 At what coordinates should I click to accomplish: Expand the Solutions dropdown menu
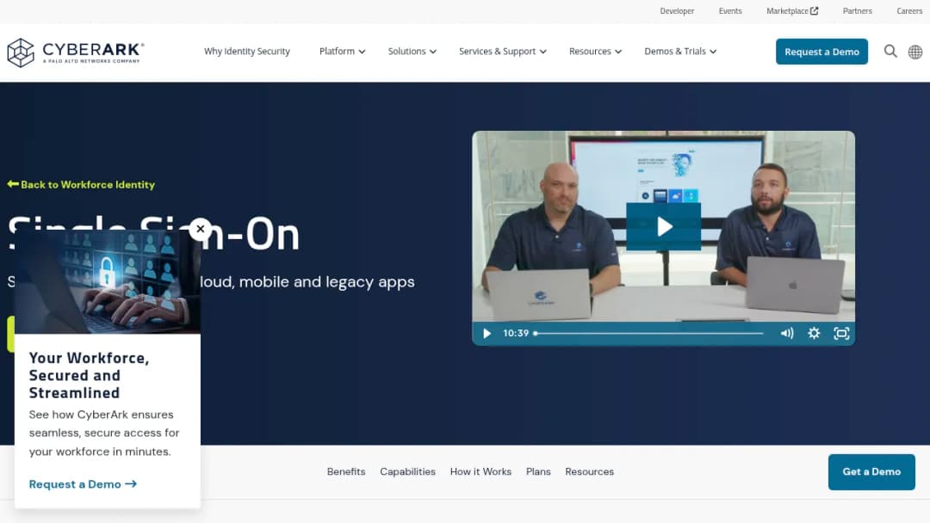tap(412, 52)
